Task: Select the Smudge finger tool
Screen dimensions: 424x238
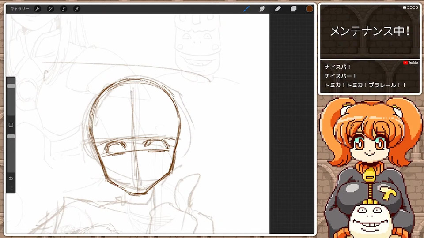Action: coord(262,9)
